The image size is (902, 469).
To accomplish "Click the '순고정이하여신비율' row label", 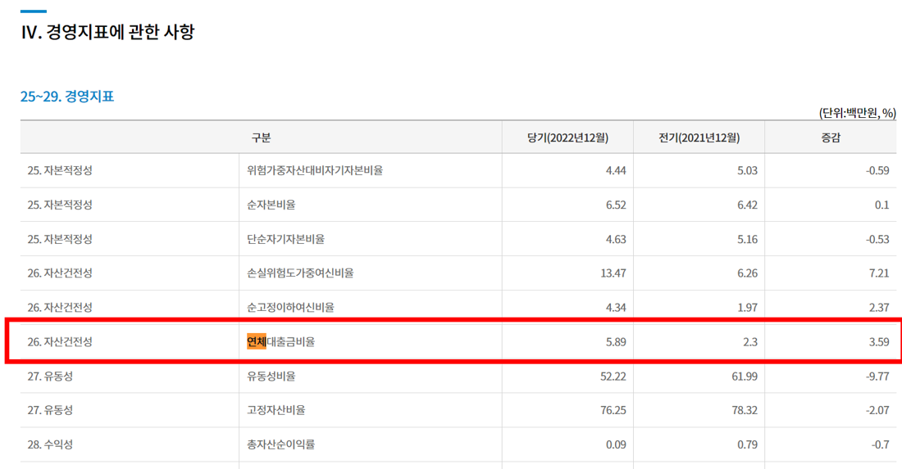I will [x=290, y=308].
